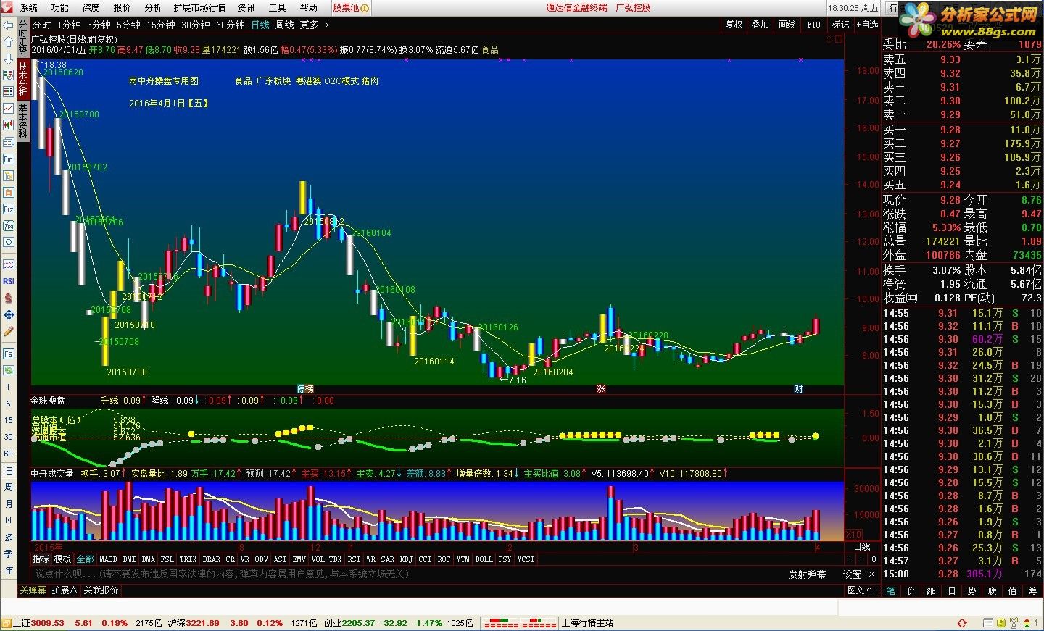Screen dimensions: 1044x631
Task: Apply the RSI indicator tab
Action: [354, 559]
